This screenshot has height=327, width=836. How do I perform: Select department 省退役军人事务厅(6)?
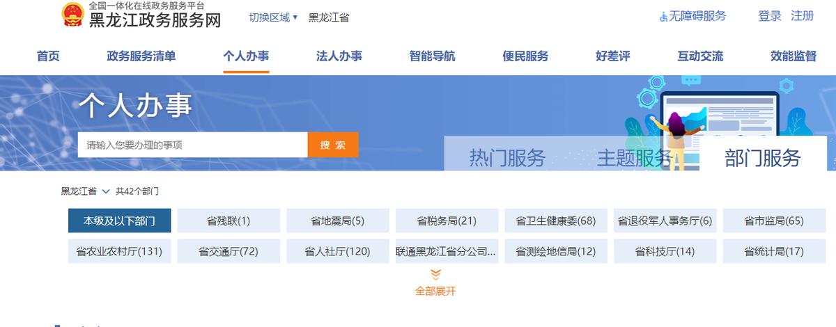(665, 221)
